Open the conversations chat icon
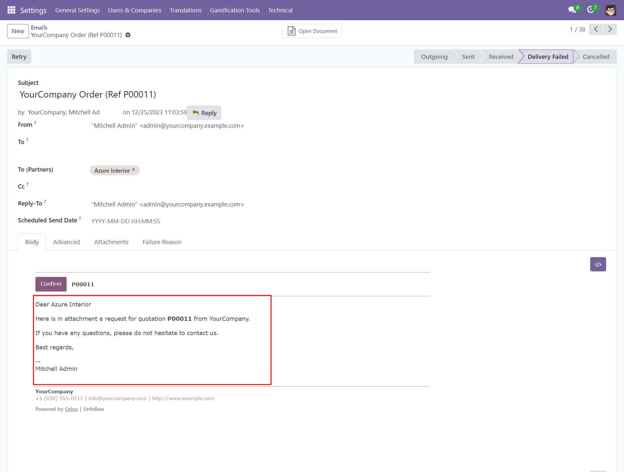Viewport: 624px width, 472px height. pyautogui.click(x=573, y=10)
